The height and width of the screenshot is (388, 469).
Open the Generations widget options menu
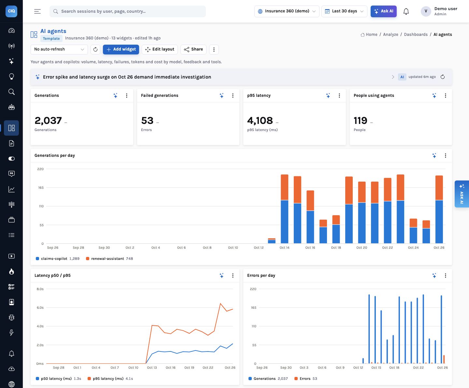point(127,96)
